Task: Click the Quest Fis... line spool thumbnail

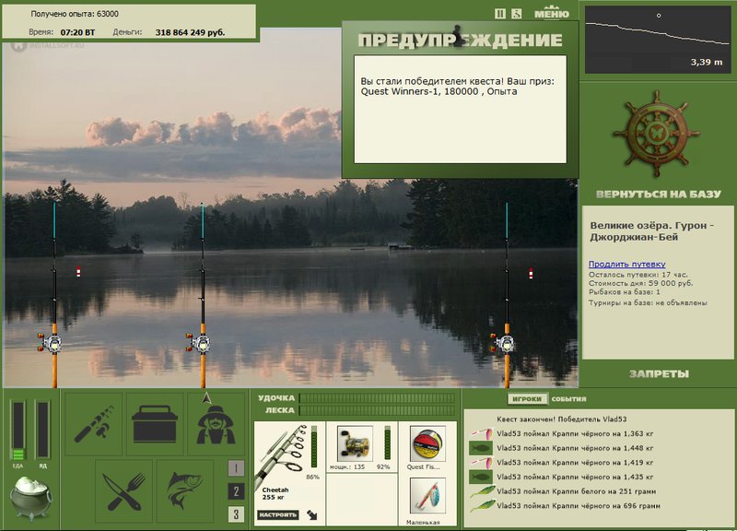Action: (x=427, y=443)
